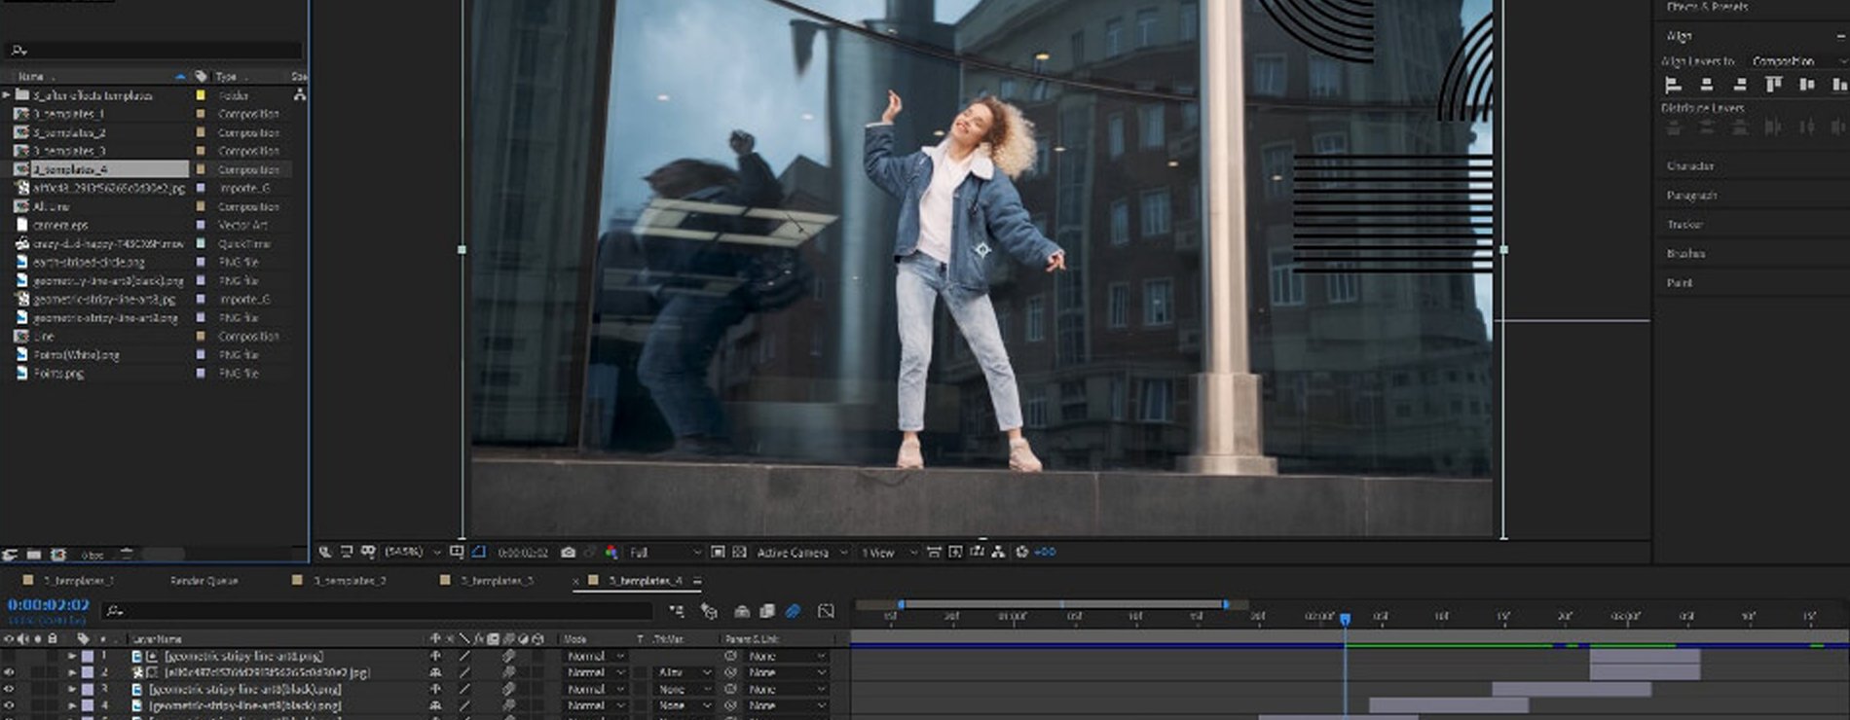Click the blue current time indicator marker
1850x720 pixels.
coord(1345,619)
